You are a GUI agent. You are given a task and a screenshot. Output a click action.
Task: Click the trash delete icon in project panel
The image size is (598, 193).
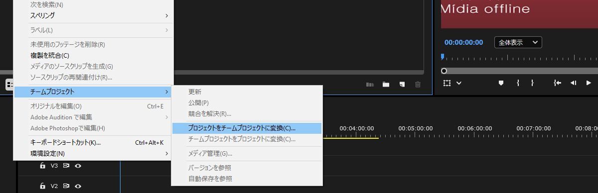tap(418, 85)
